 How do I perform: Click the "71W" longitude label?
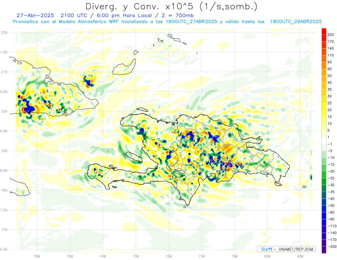(x=201, y=256)
